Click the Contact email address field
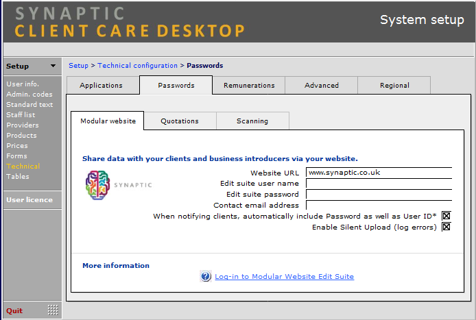Image resolution: width=476 pixels, height=320 pixels. point(379,206)
